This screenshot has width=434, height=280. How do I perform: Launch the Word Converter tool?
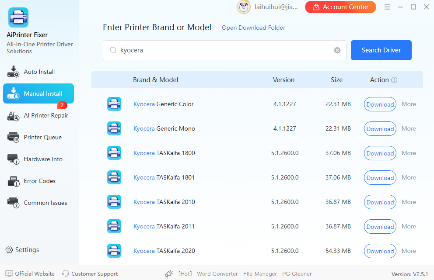217,273
